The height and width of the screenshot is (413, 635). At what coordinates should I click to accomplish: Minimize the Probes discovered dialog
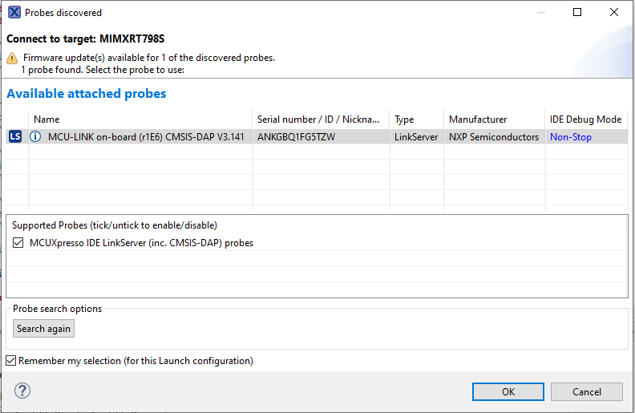[540, 13]
